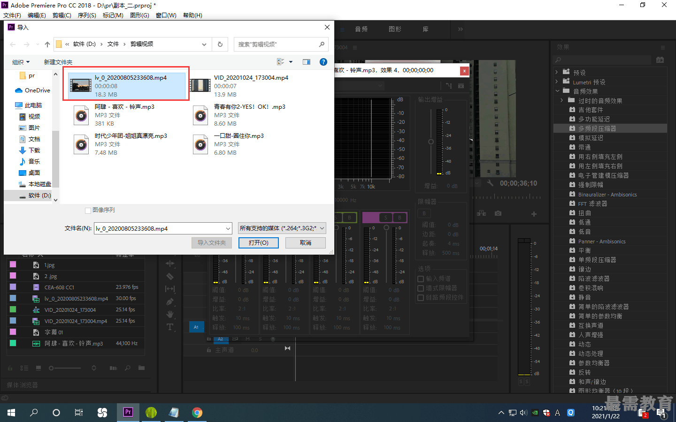The height and width of the screenshot is (422, 676).
Task: Select the Hand tool
Action: (x=170, y=314)
